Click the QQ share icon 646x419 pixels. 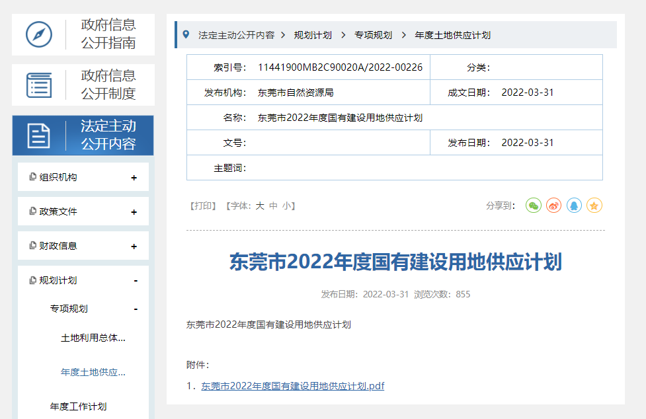click(x=574, y=206)
